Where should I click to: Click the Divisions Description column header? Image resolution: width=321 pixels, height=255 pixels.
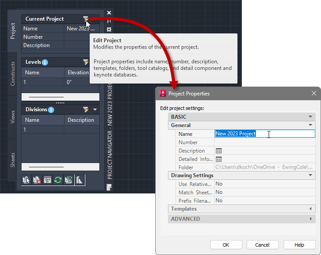[82, 120]
